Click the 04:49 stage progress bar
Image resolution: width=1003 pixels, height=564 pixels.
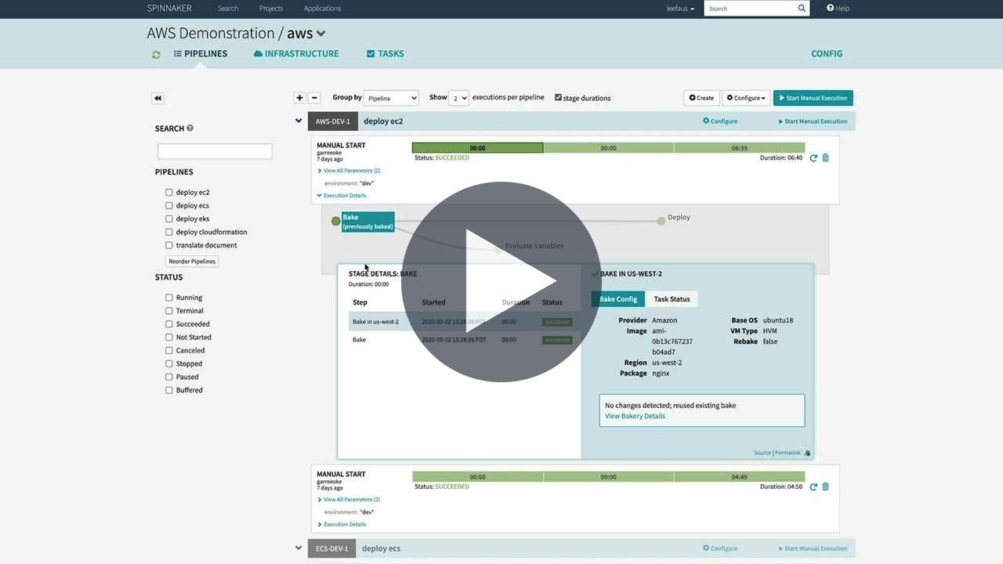pyautogui.click(x=739, y=477)
